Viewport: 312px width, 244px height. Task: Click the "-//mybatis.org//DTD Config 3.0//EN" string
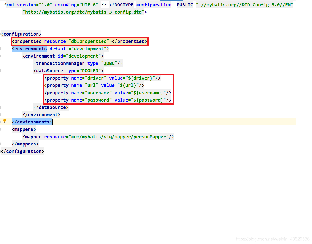point(245,5)
